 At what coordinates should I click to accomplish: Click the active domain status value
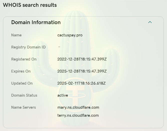63,95
